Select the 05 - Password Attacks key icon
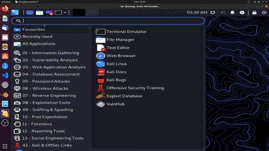The height and width of the screenshot is (151, 269). pos(17,81)
